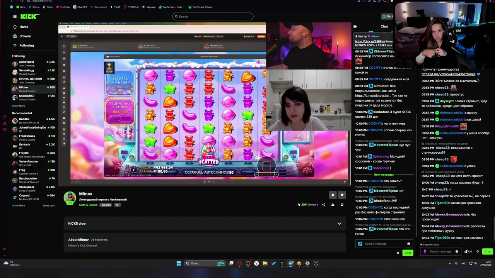This screenshot has height=278, width=495.
Task: Click Mitnov username in Sent by banner
Action: point(375,36)
